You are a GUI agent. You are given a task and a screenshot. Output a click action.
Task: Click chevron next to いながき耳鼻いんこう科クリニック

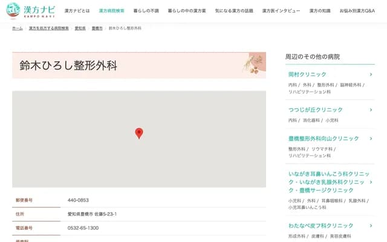pos(371,182)
